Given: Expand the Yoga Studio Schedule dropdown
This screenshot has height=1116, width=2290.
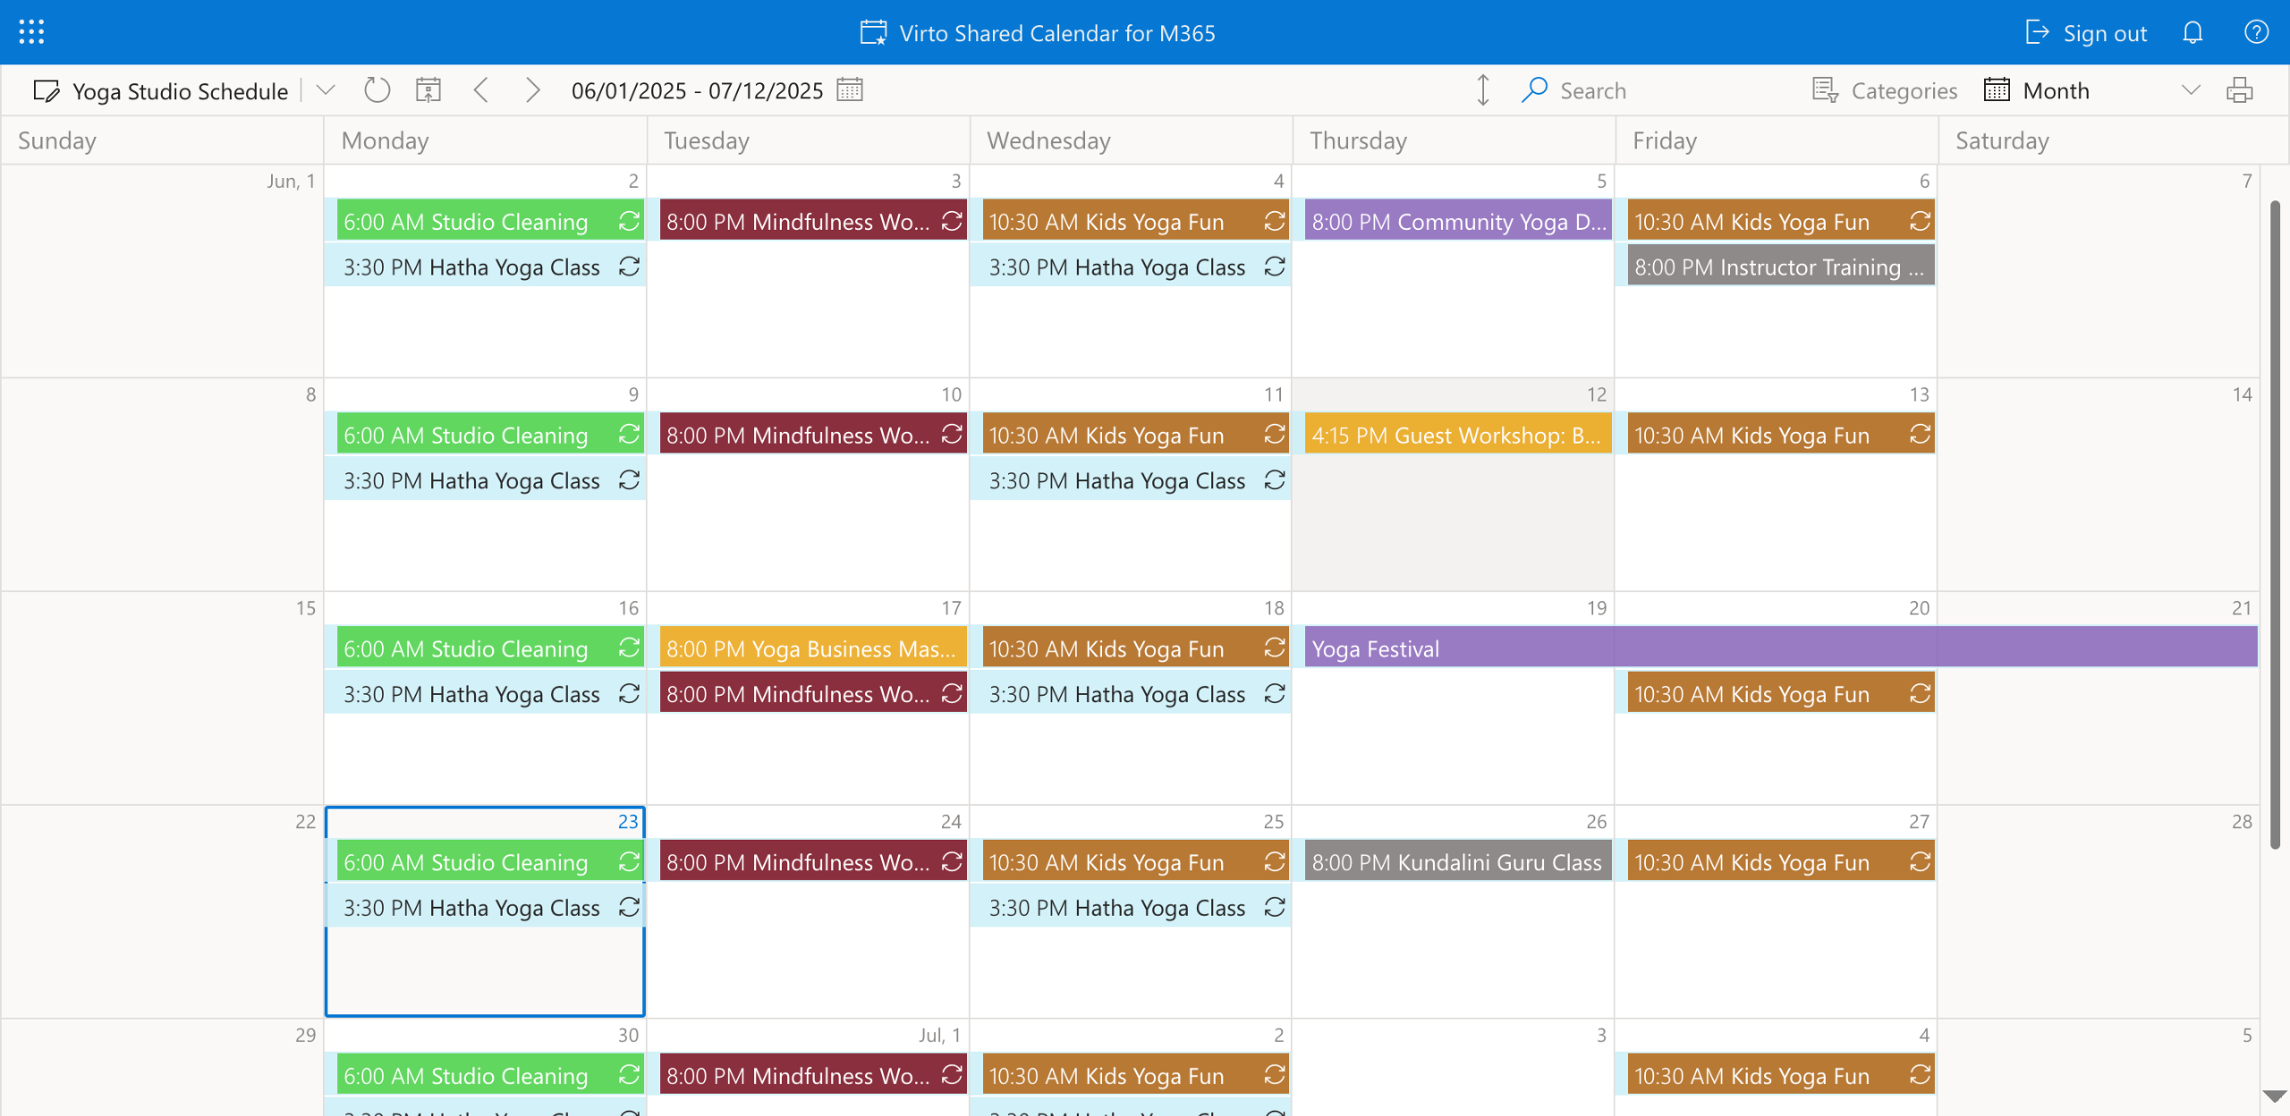Looking at the screenshot, I should (x=326, y=90).
